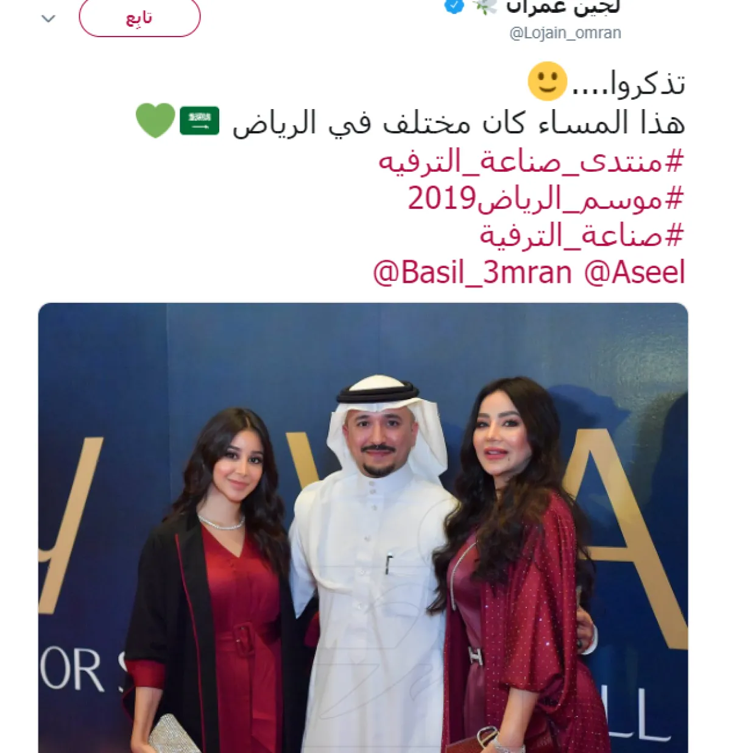The width and height of the screenshot is (731, 753).
Task: Open hashtag #صناعة_الترفية
Action: (582, 235)
